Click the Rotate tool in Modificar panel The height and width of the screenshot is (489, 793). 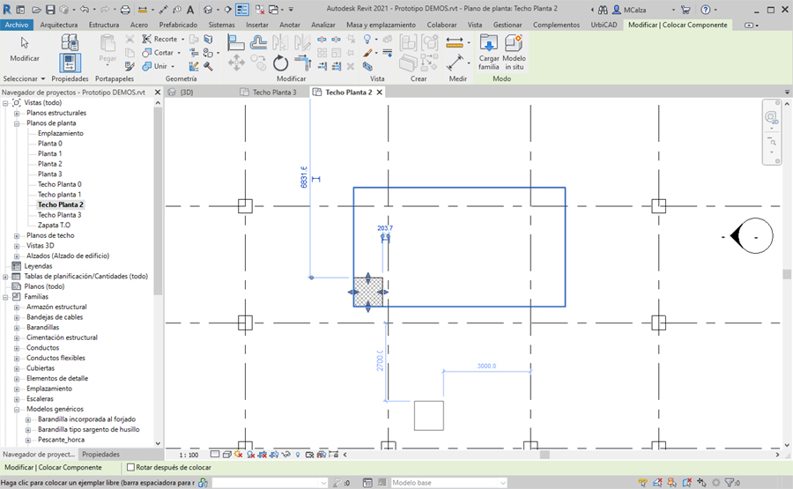click(x=280, y=63)
